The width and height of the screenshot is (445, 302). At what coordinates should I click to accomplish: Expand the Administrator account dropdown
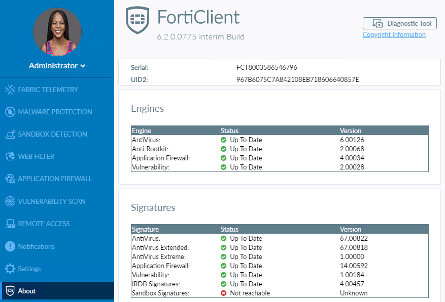point(57,65)
